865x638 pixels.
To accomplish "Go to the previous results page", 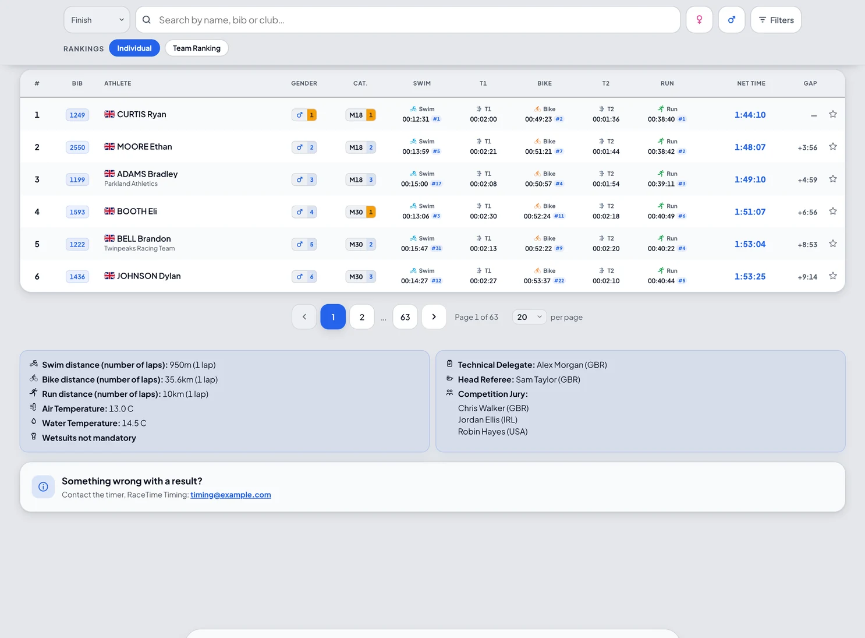I will point(304,317).
